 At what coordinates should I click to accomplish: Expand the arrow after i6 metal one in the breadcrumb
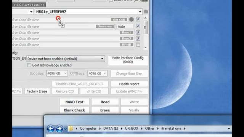tap(185, 129)
